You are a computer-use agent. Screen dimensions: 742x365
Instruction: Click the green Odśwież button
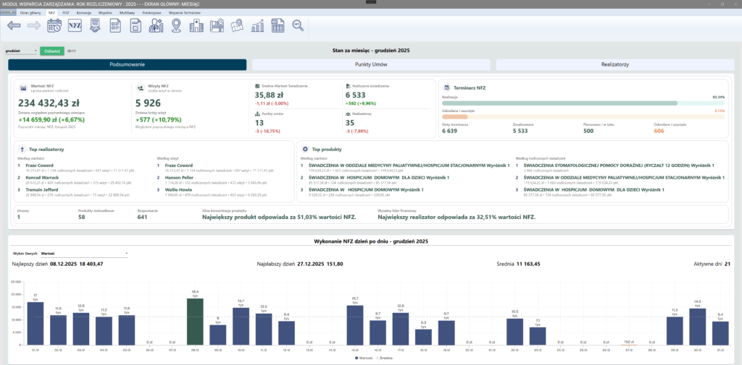52,51
